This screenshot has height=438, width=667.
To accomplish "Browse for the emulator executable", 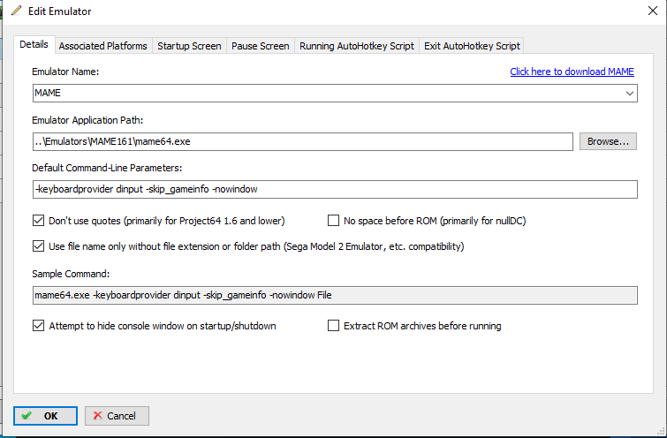I will click(608, 141).
